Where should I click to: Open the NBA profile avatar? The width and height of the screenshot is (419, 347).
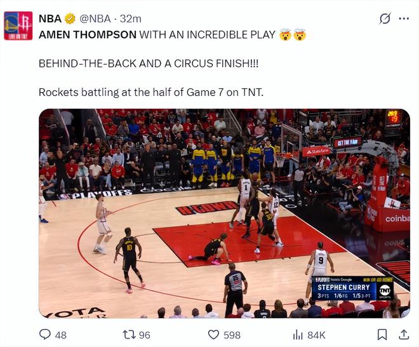point(18,25)
